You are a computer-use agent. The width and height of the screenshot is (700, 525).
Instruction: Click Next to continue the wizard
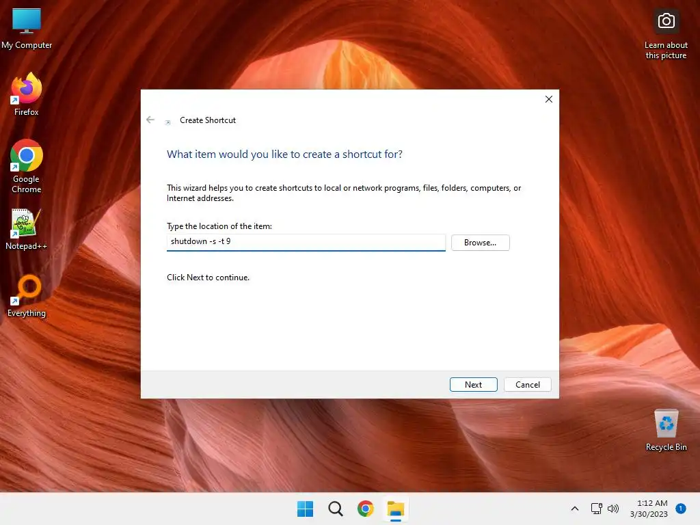tap(473, 384)
